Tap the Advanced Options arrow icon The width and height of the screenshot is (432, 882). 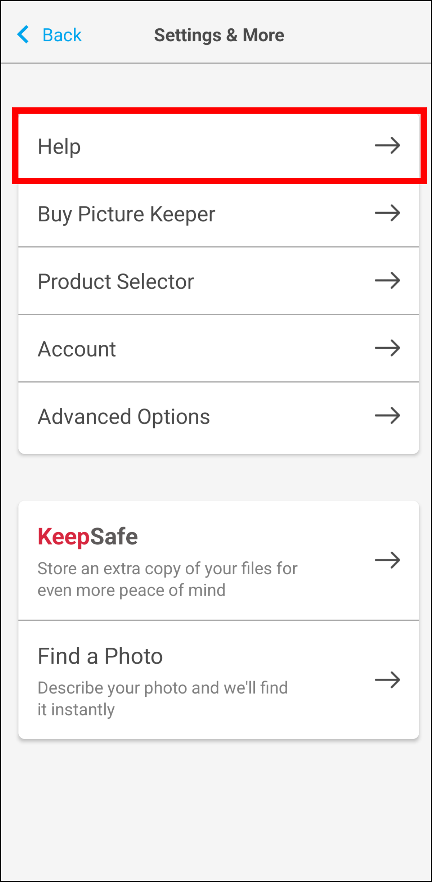[387, 416]
